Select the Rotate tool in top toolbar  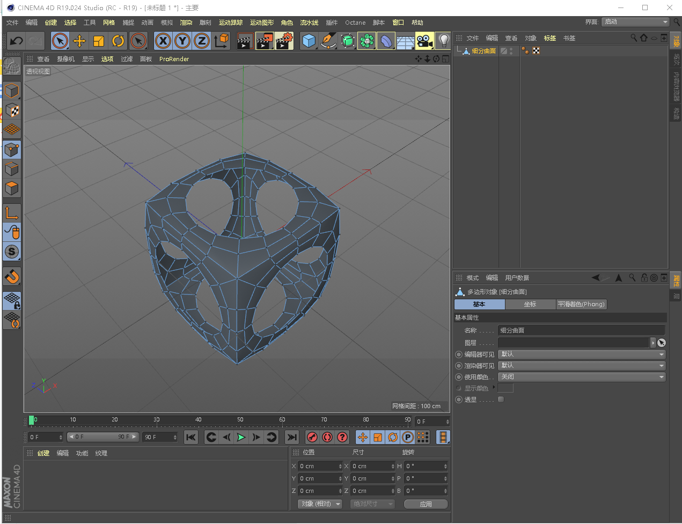point(118,41)
